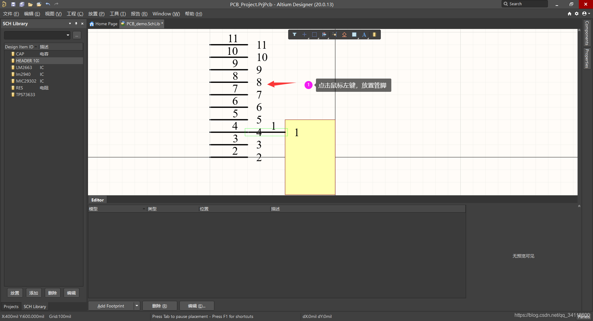Screen dimensions: 593x321
Task: Open Add Footprint dropdown arrow
Action: coord(137,306)
